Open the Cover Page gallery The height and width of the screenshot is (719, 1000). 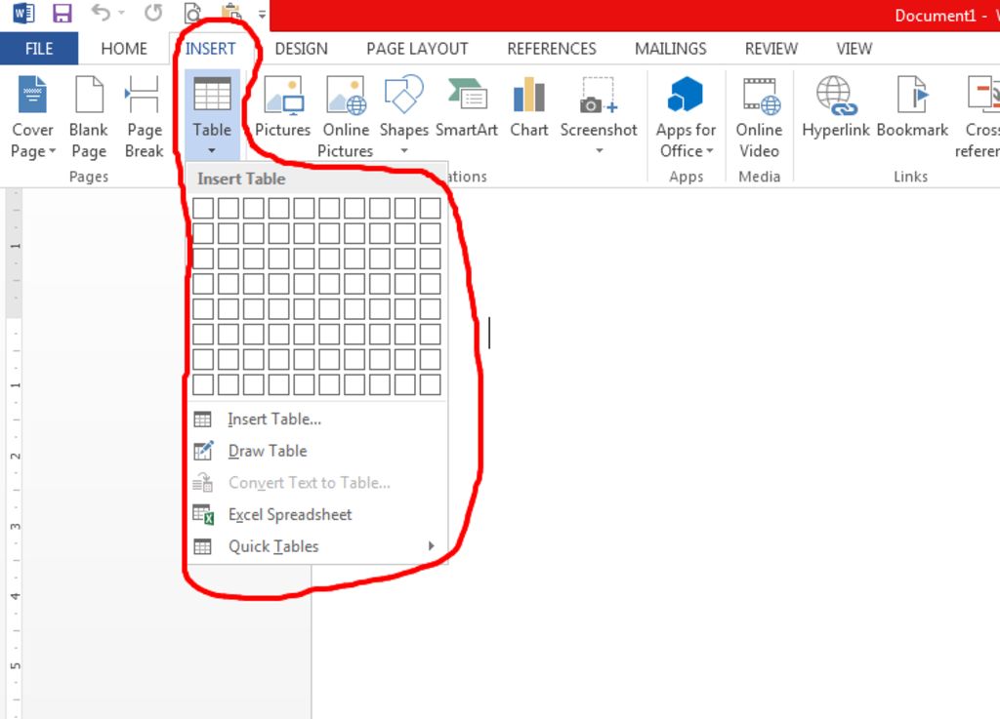pos(32,116)
